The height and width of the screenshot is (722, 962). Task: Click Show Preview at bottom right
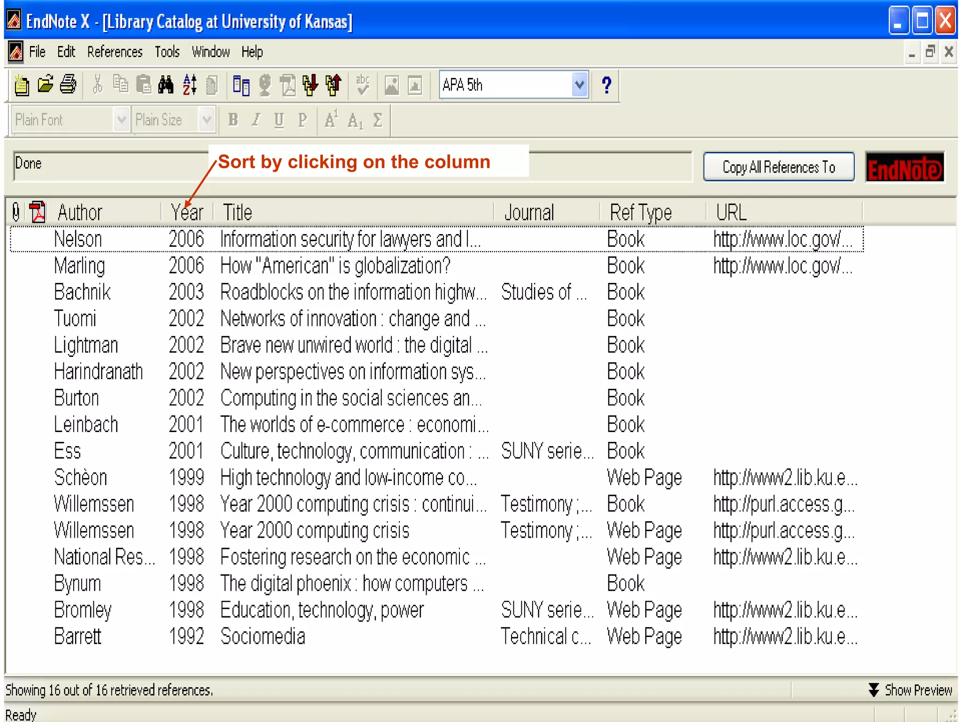coord(910,690)
